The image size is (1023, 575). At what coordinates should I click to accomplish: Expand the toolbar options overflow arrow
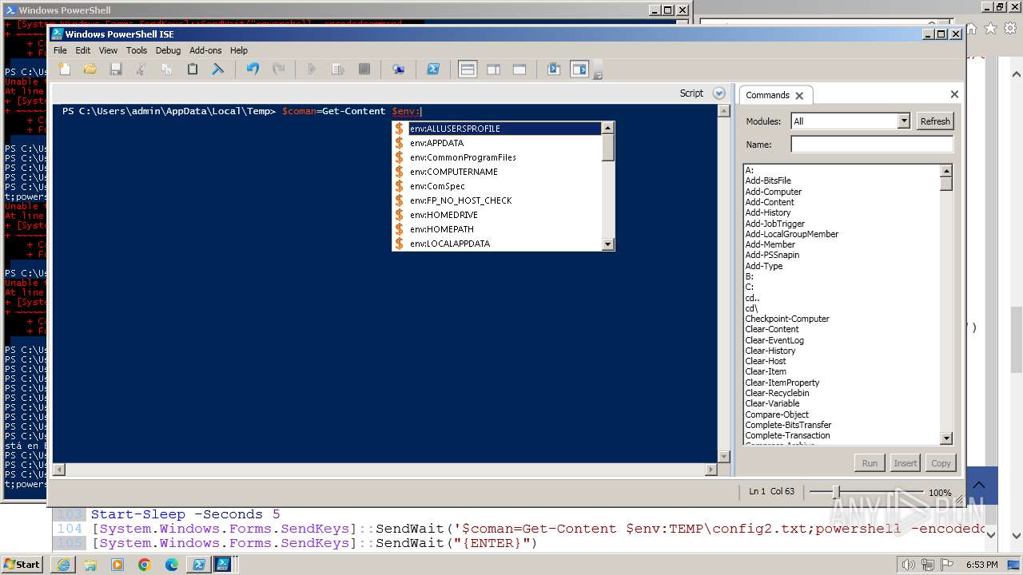click(598, 74)
